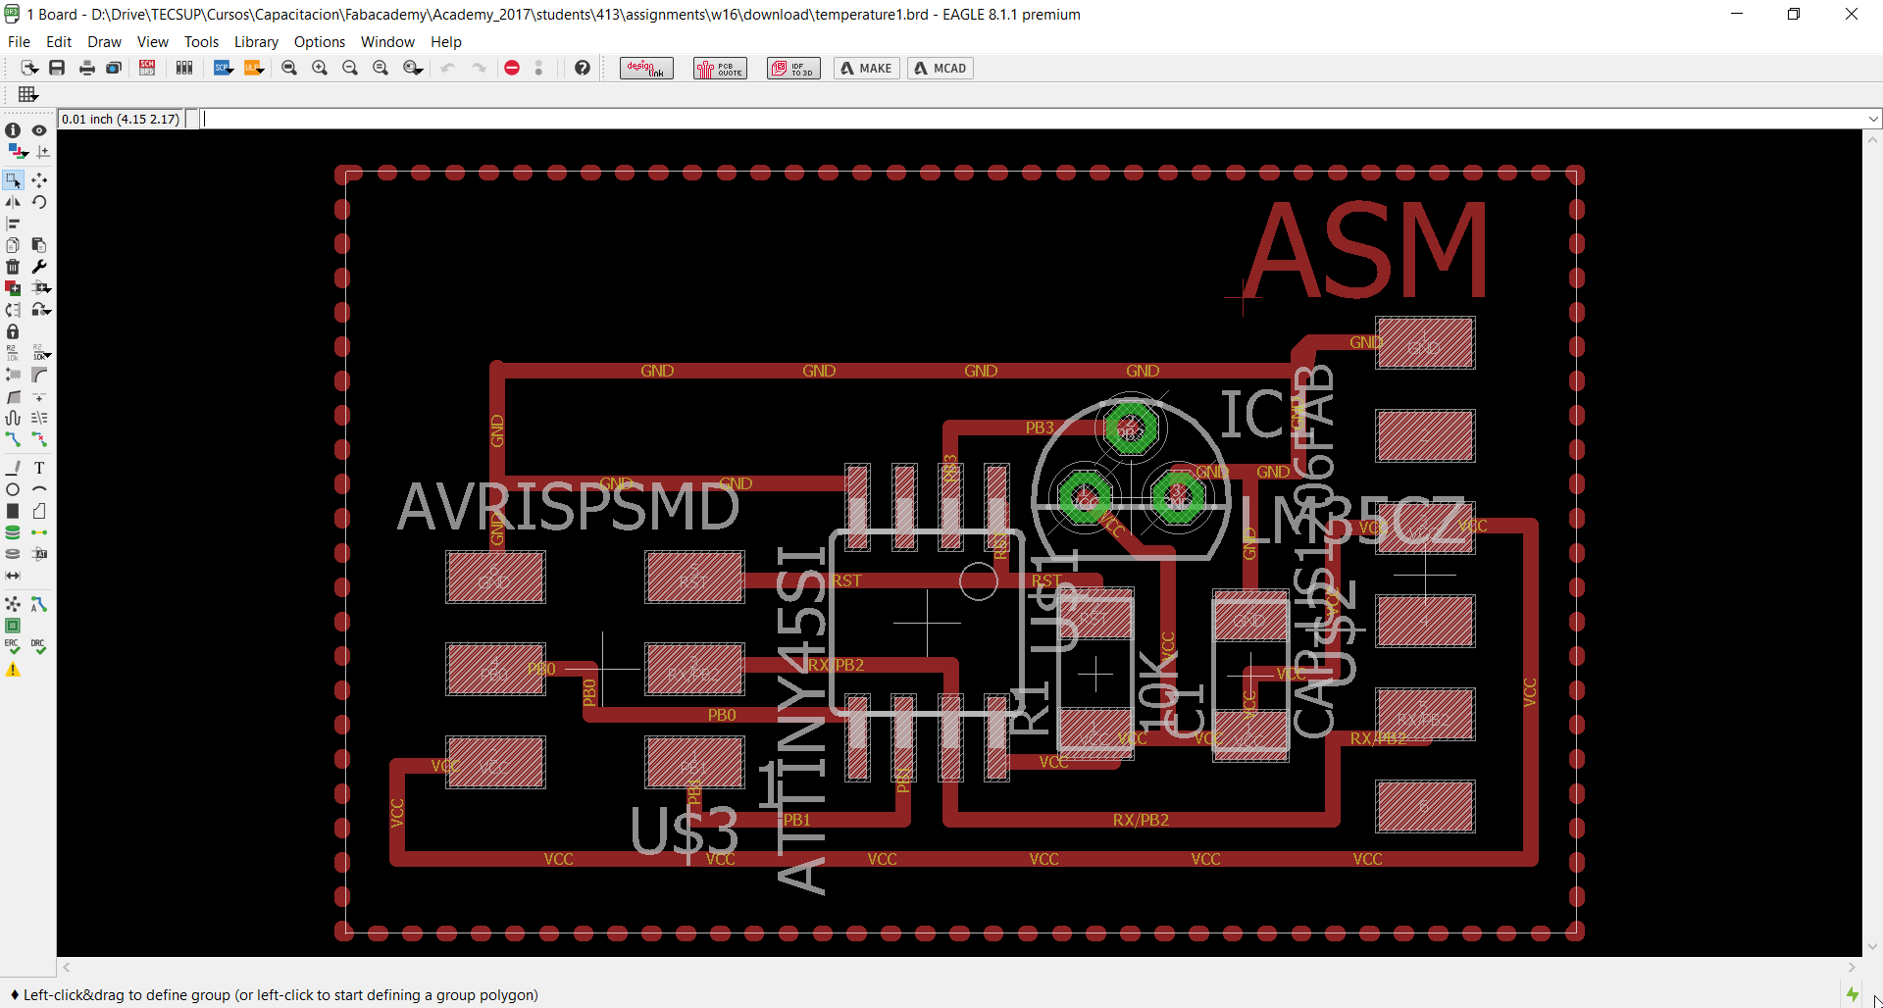Select the Copy tool
The height and width of the screenshot is (1008, 1883).
click(13, 245)
